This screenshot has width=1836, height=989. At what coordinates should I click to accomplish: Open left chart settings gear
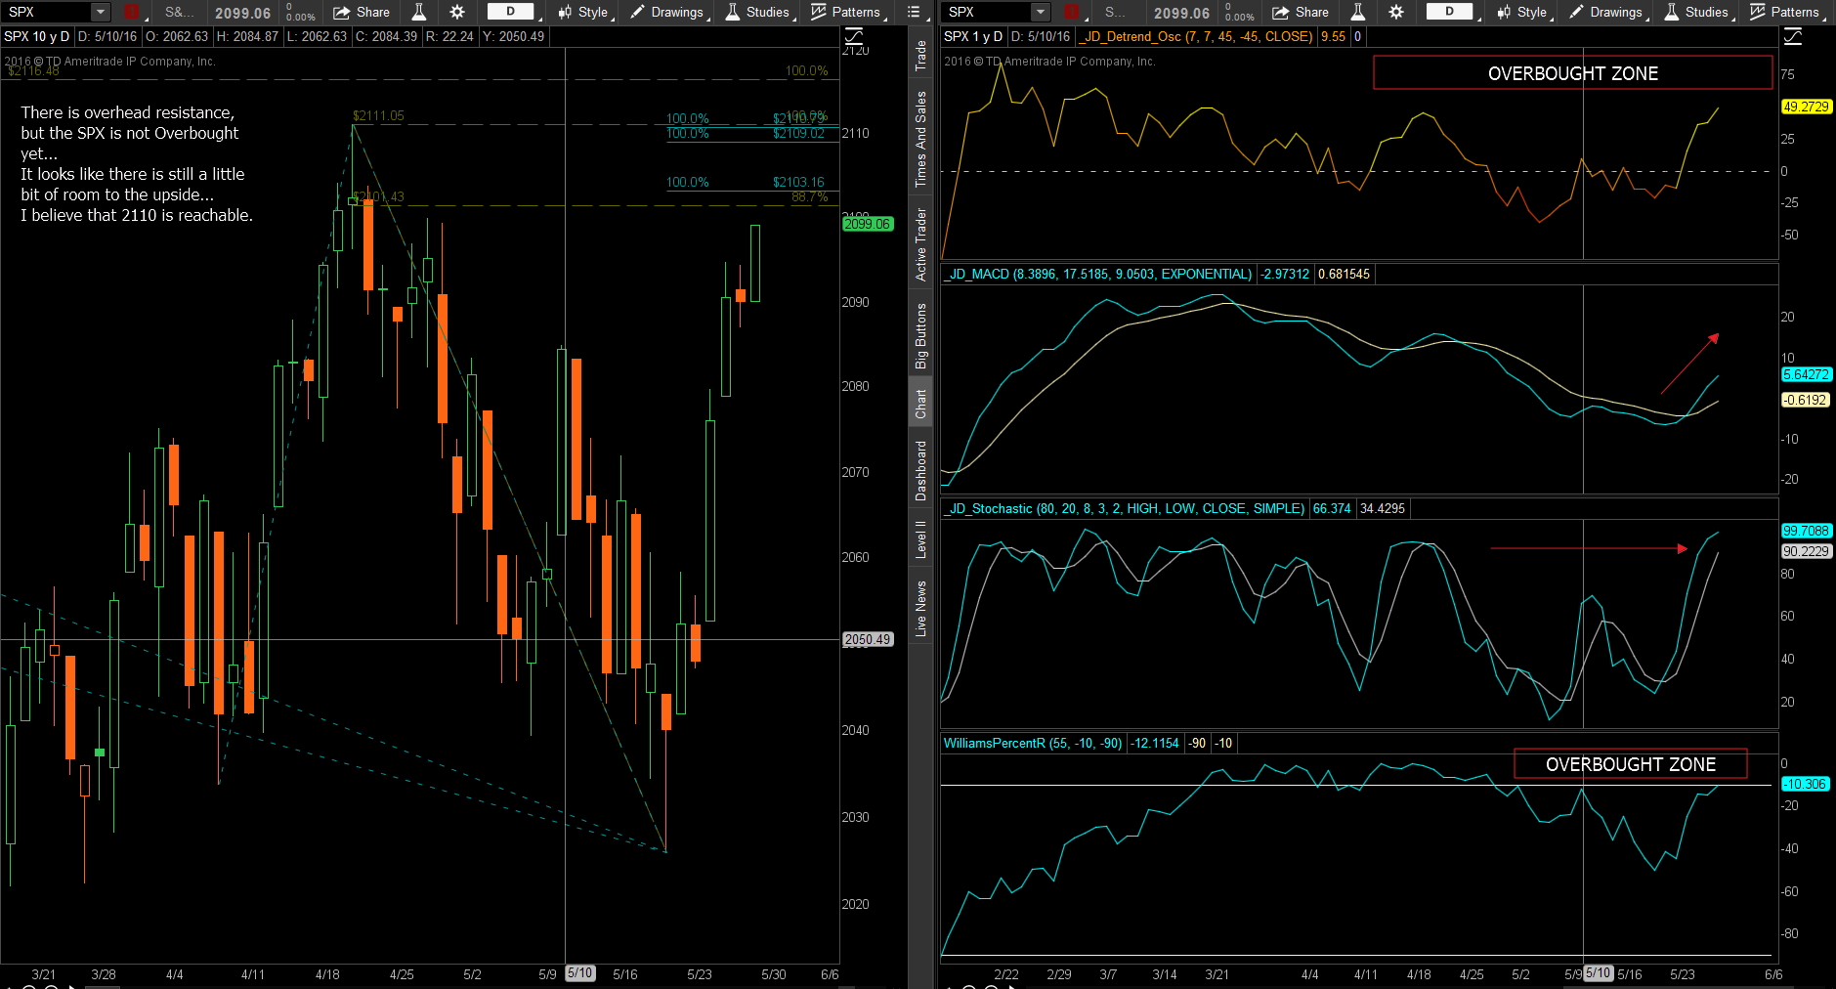(457, 12)
